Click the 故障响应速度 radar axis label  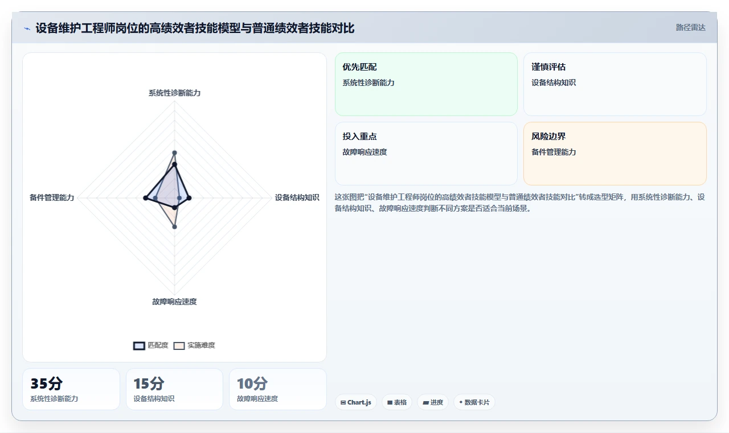pos(174,302)
